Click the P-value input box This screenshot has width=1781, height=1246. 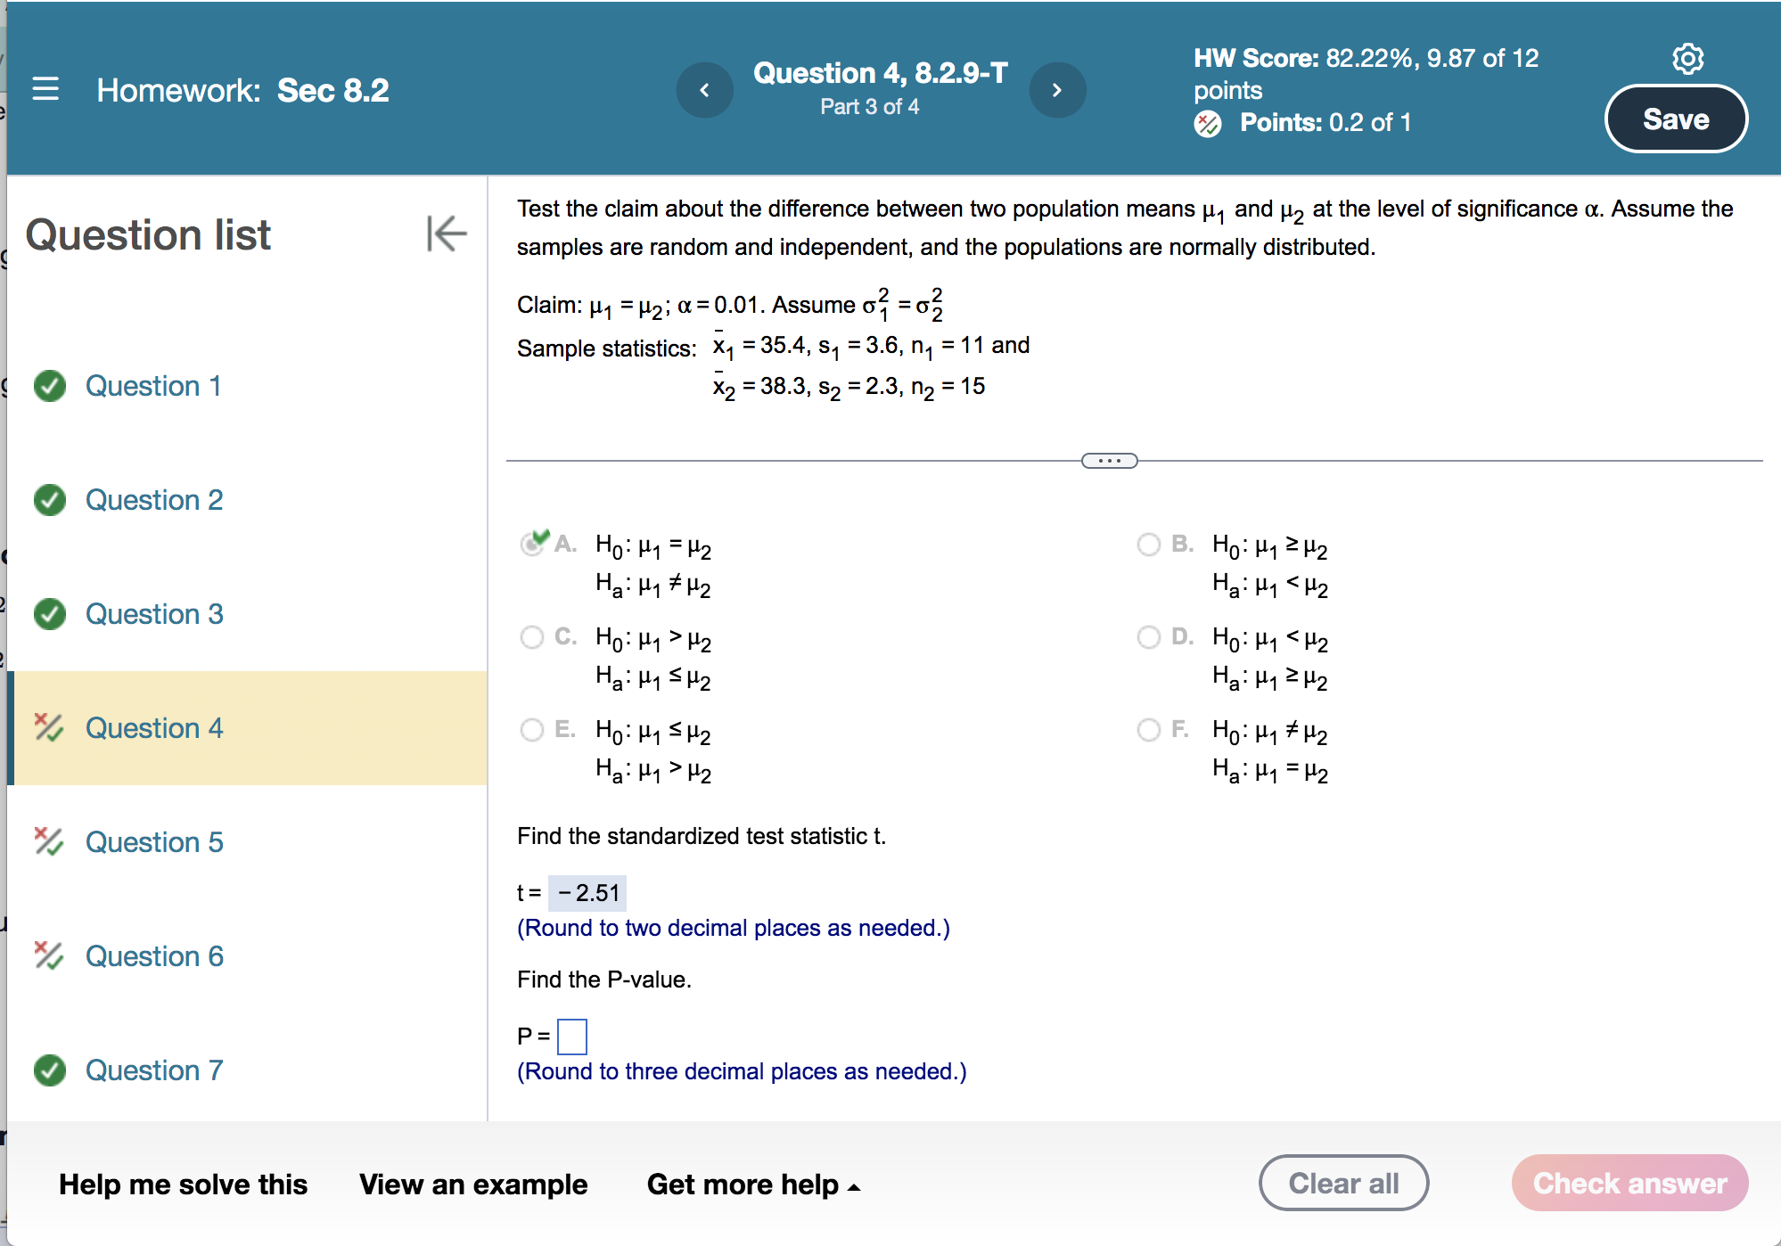pyautogui.click(x=572, y=1037)
